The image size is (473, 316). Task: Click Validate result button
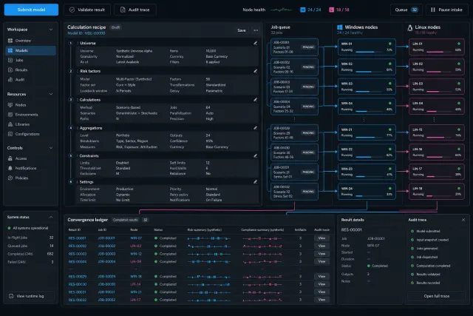87,10
